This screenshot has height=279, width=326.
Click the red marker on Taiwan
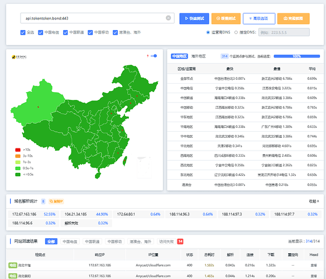(x=124, y=160)
